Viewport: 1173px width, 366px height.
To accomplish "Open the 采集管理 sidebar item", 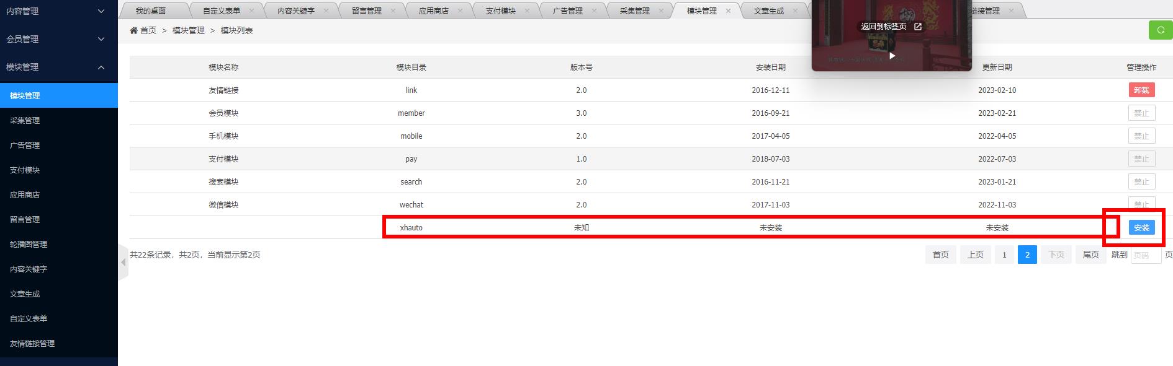I will (x=25, y=121).
